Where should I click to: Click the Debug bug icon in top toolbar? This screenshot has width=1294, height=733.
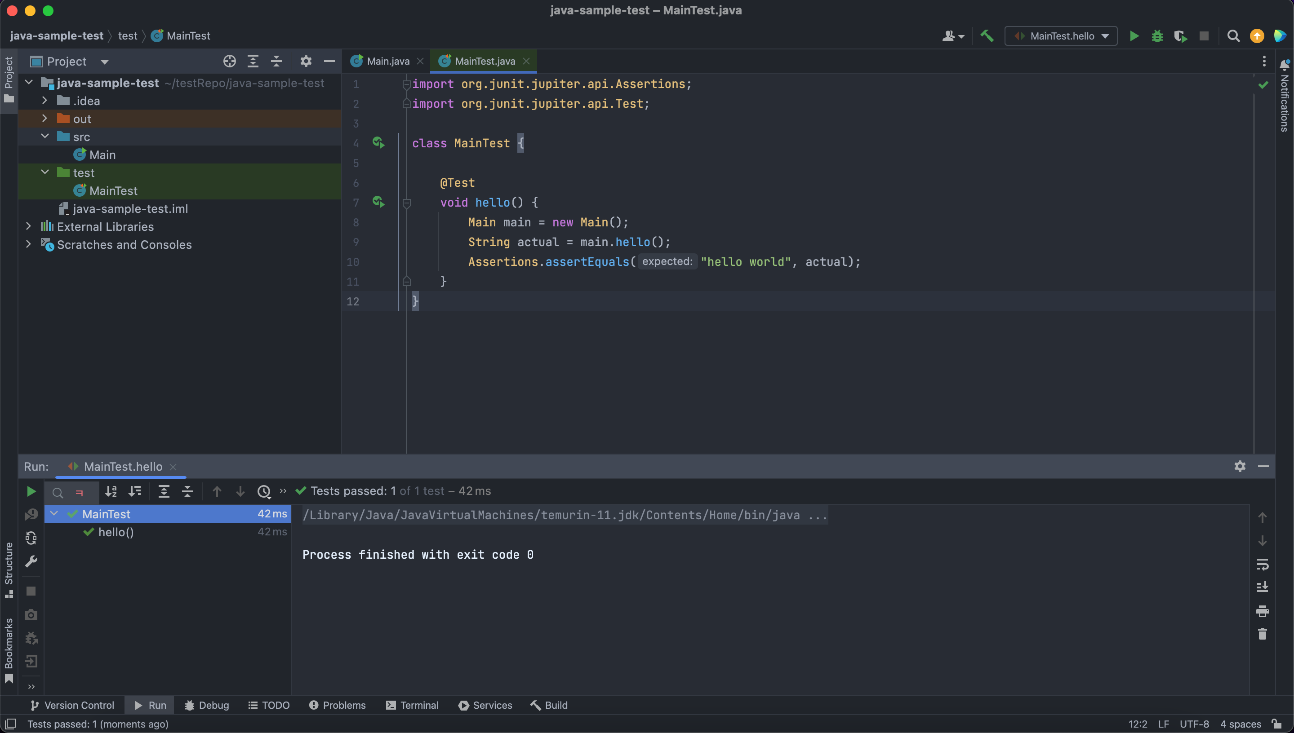click(1157, 36)
